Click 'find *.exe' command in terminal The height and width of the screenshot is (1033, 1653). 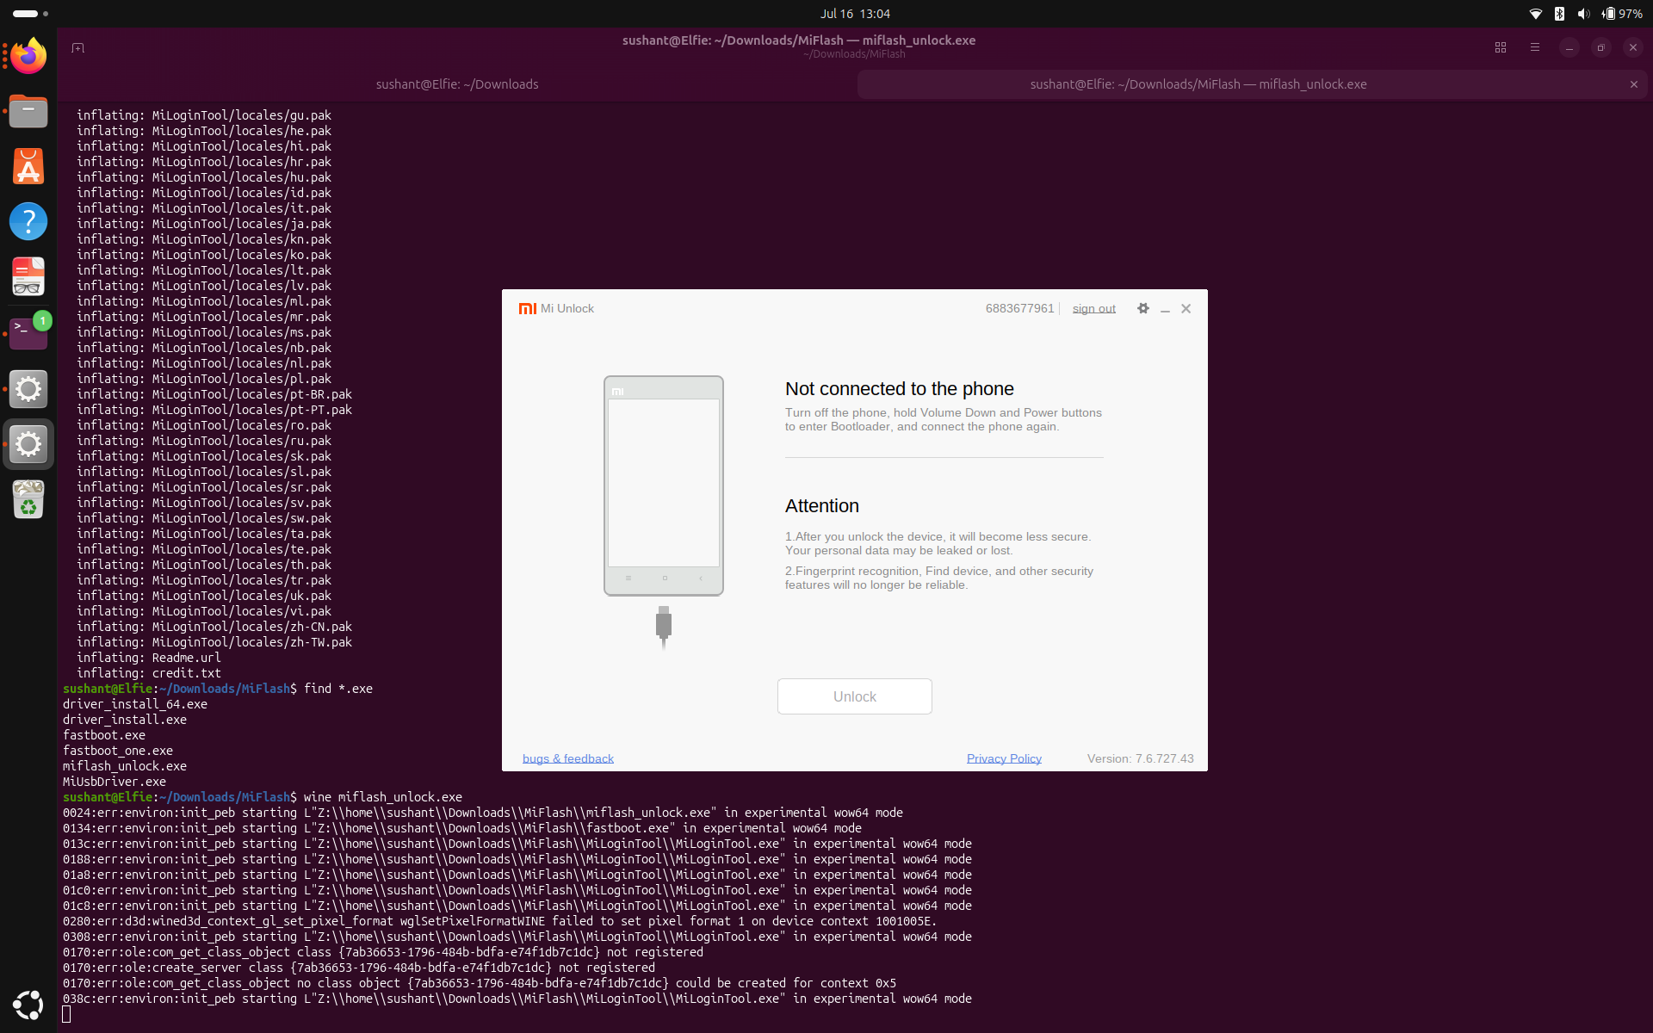coord(337,689)
